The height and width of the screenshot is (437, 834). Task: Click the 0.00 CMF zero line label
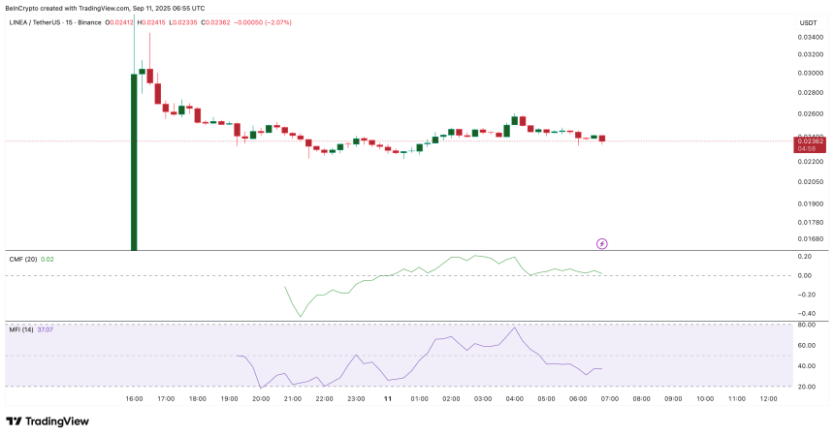805,275
